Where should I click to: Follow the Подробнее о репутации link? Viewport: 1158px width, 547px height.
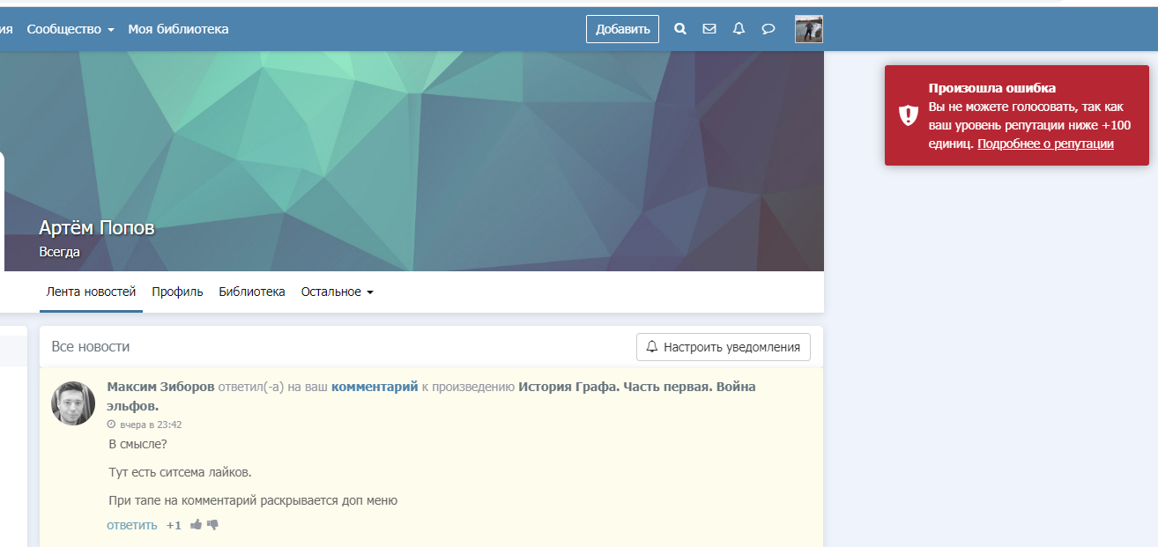click(1045, 144)
